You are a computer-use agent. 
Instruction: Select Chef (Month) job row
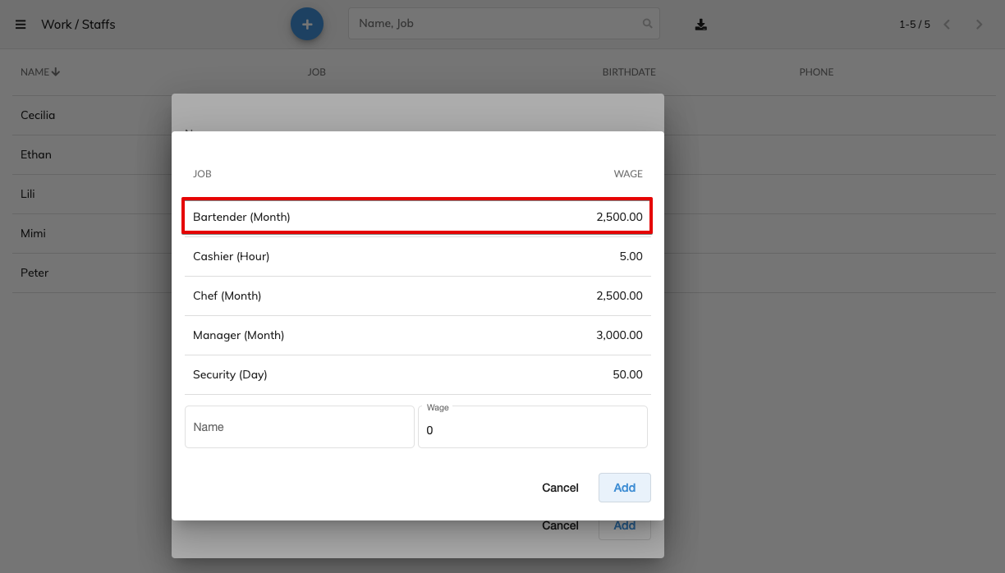[x=417, y=296]
